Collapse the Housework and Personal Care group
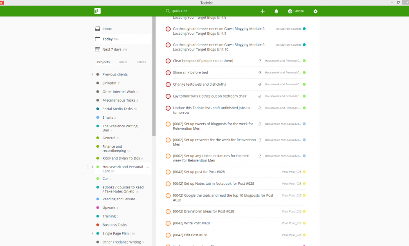Screen dimensions: 409x246 92,167
